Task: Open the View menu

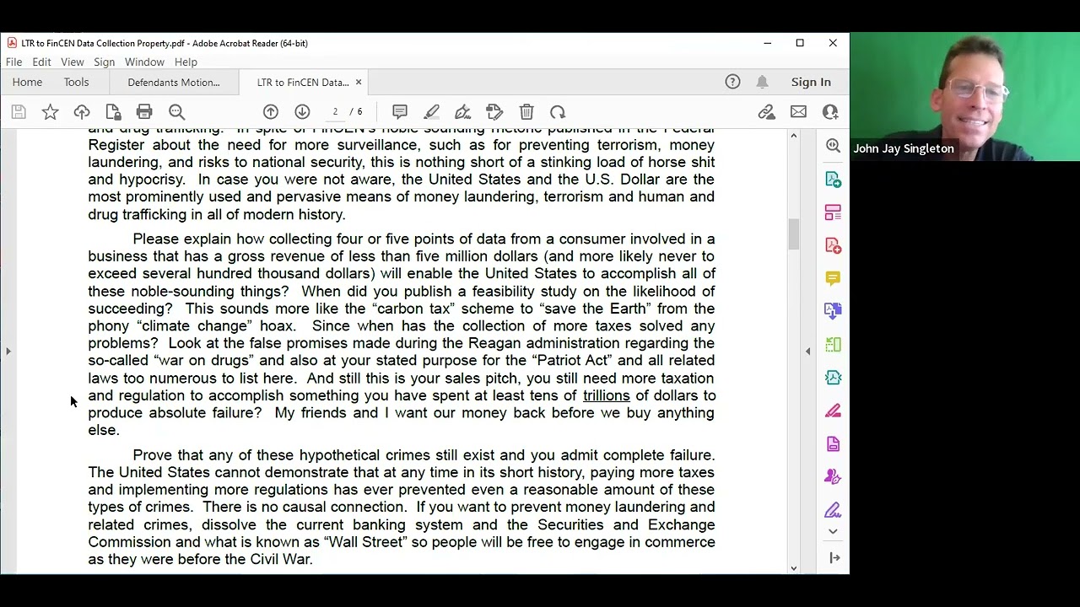Action: point(73,62)
